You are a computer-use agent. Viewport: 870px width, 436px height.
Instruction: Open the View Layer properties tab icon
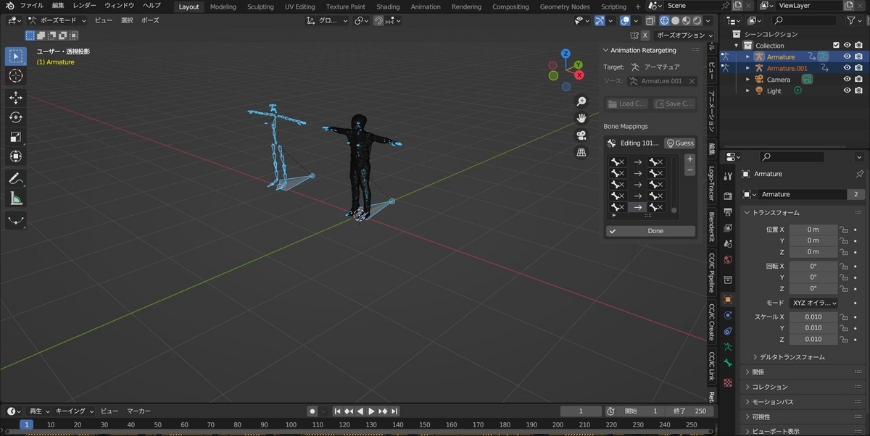click(x=728, y=227)
